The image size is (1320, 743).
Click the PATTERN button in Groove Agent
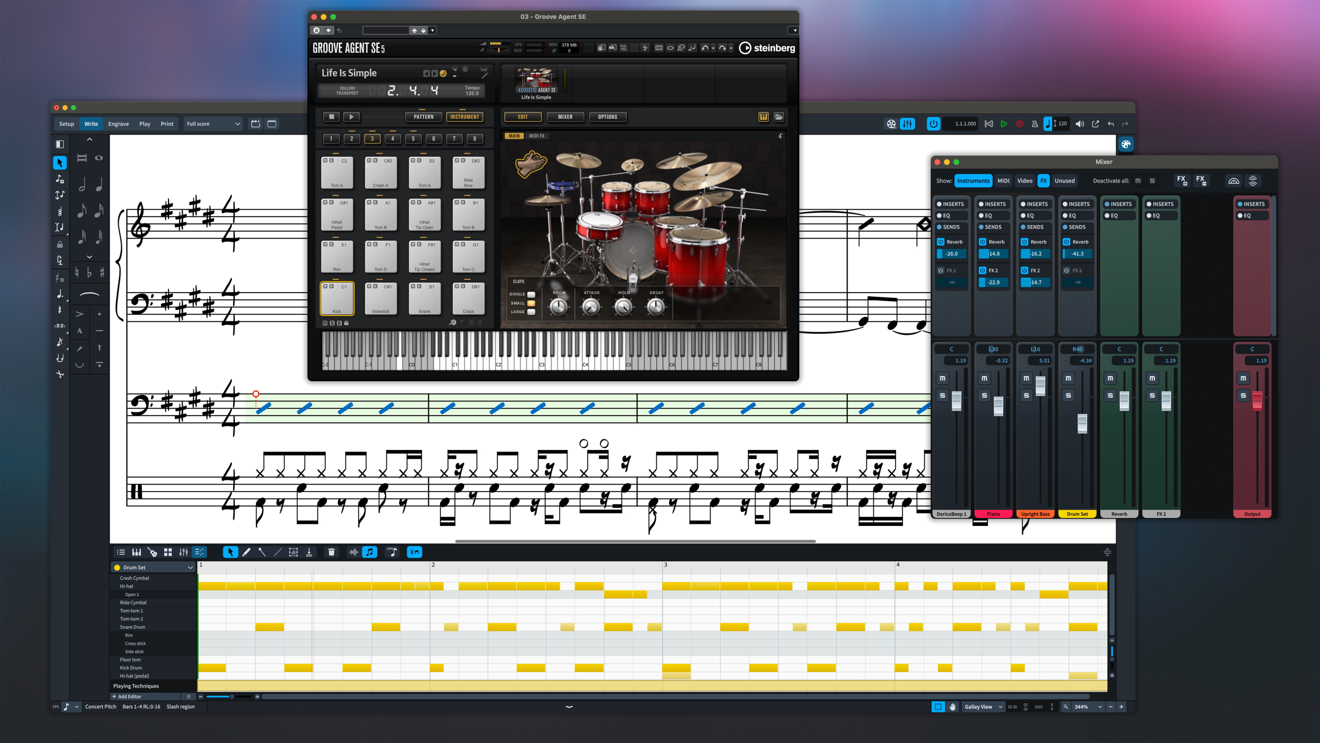tap(423, 117)
